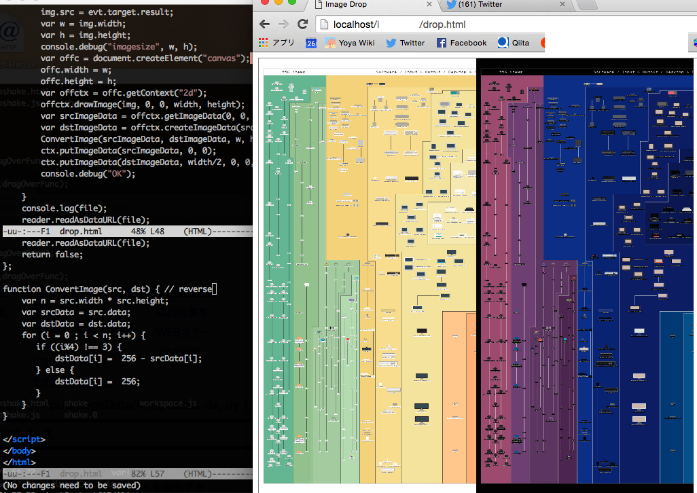Click the console.debug("imagesize", w, h) line
Screen dimensions: 697x493
click(119, 47)
